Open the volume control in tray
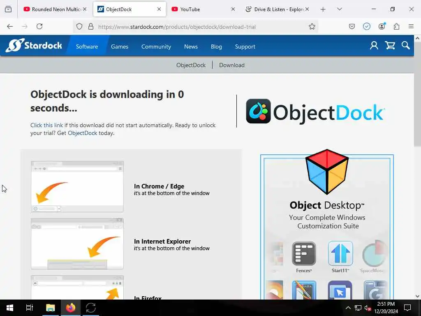Image resolution: width=421 pixels, height=316 pixels. point(368,308)
